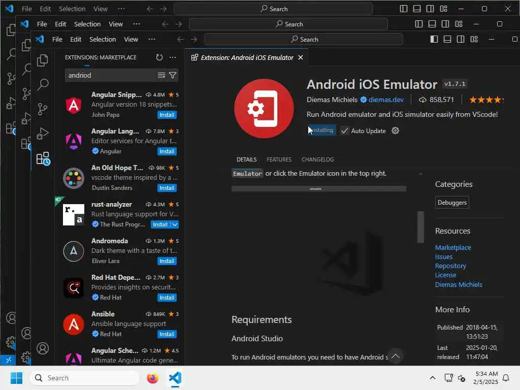Open Edit menu in front window
The width and height of the screenshot is (520, 390).
76,39
